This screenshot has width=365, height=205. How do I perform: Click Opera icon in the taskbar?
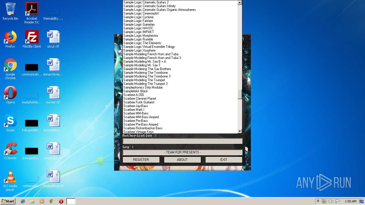[x=61, y=201]
